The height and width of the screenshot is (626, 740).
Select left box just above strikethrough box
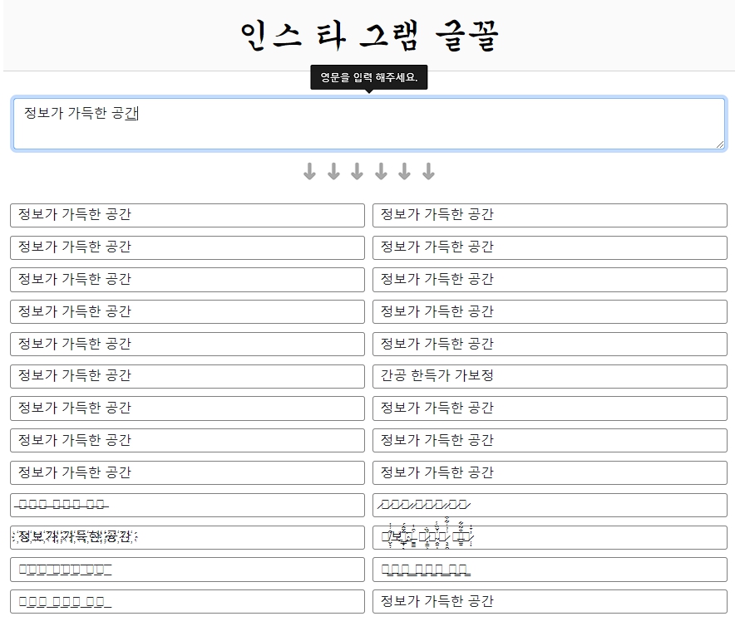[x=187, y=472]
